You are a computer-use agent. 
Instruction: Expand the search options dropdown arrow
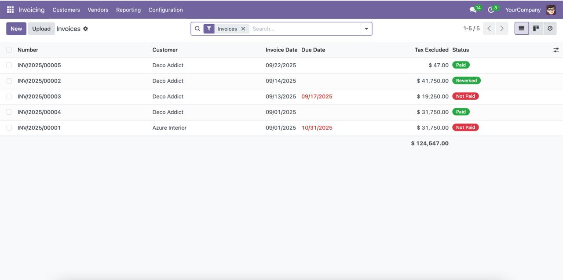point(366,29)
